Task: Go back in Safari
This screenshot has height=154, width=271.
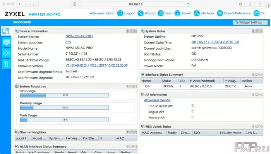Action: [x=19, y=4]
